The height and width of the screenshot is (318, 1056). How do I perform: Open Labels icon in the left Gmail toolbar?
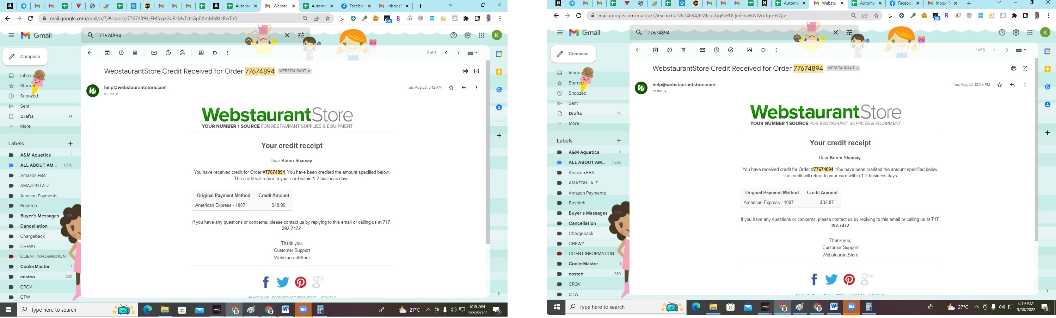coord(215,53)
